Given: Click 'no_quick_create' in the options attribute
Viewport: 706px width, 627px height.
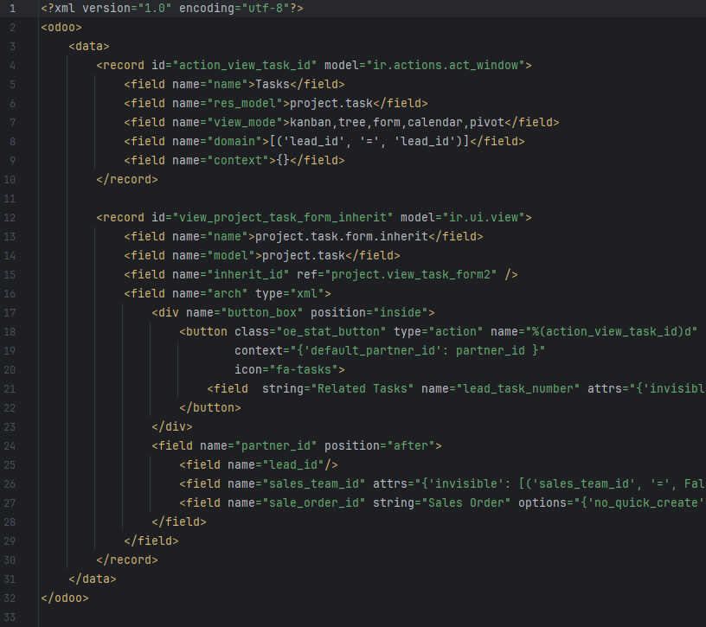Looking at the screenshot, I should click(x=646, y=502).
